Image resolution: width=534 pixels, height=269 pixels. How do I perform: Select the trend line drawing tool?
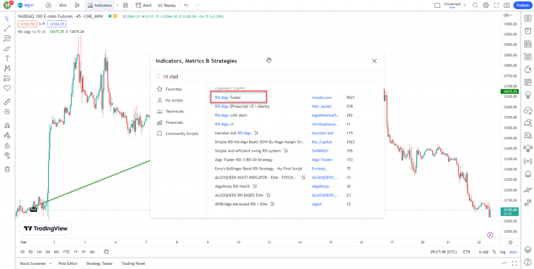(x=7, y=28)
